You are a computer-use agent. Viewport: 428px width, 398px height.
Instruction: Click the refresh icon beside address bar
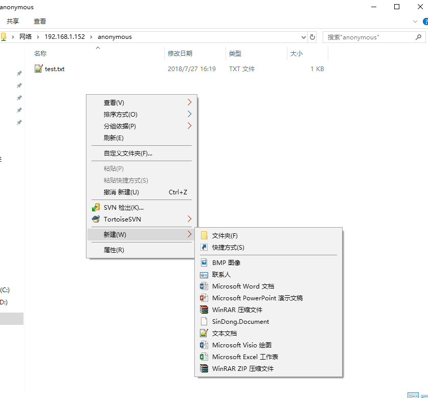312,37
